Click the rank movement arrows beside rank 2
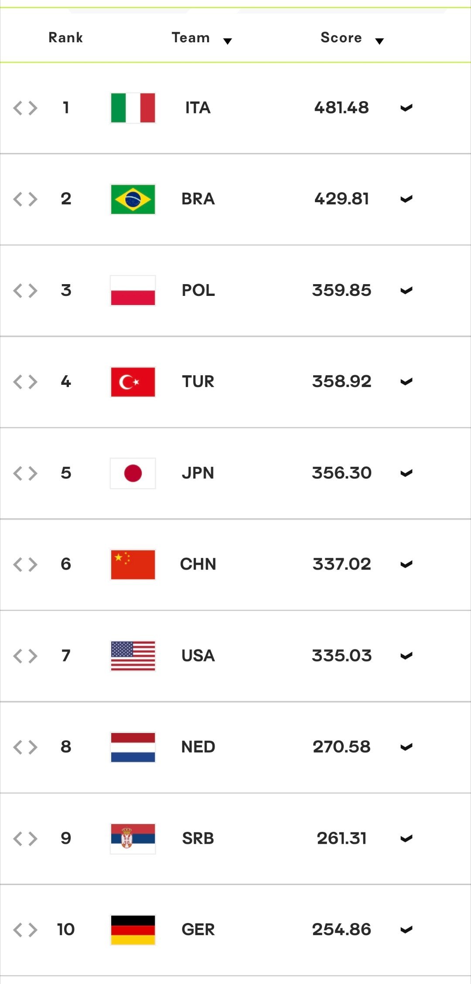Image resolution: width=471 pixels, height=984 pixels. [x=25, y=199]
